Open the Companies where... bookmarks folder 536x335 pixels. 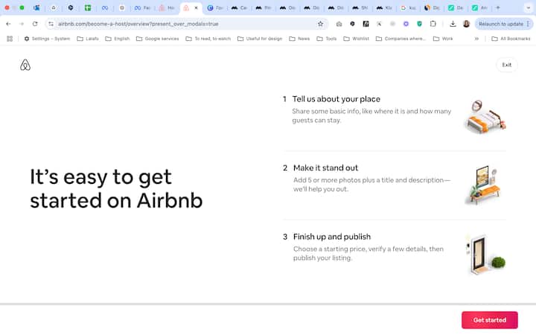pos(401,39)
